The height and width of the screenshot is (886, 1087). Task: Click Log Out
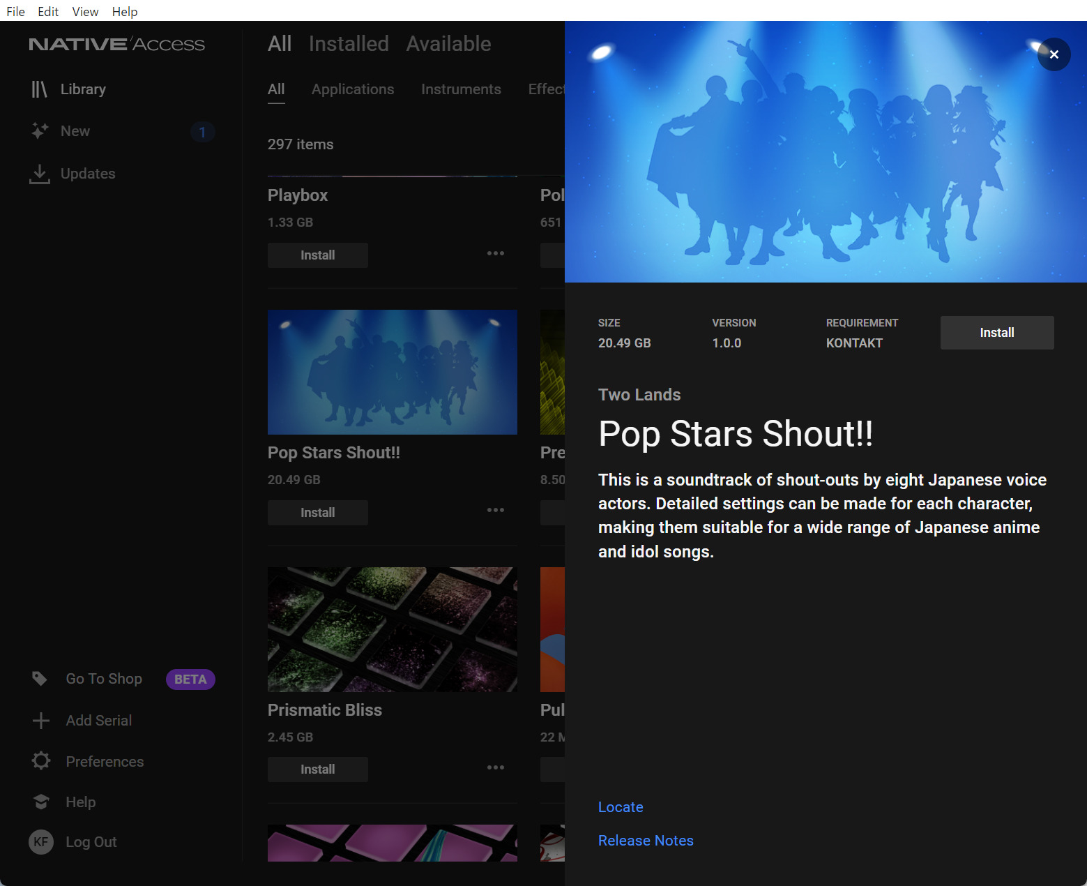pos(91,842)
